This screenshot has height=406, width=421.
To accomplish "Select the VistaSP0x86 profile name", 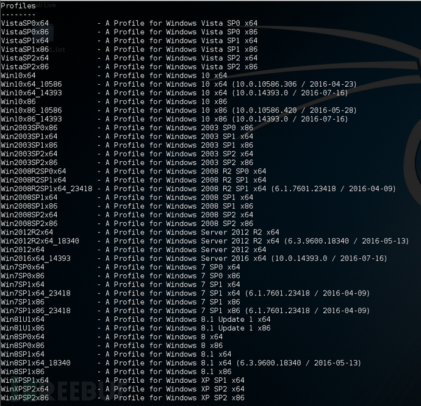I will pos(24,32).
